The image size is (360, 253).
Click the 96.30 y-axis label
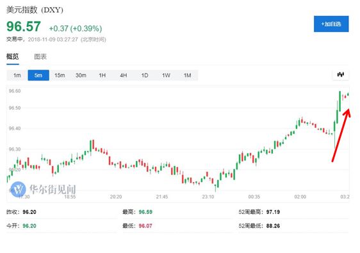click(15, 149)
